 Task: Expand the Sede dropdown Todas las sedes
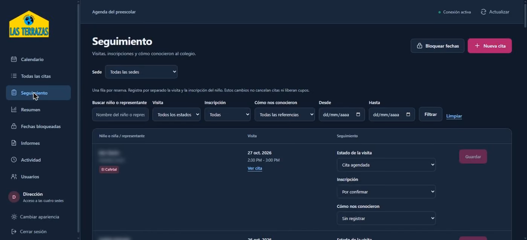point(141,72)
